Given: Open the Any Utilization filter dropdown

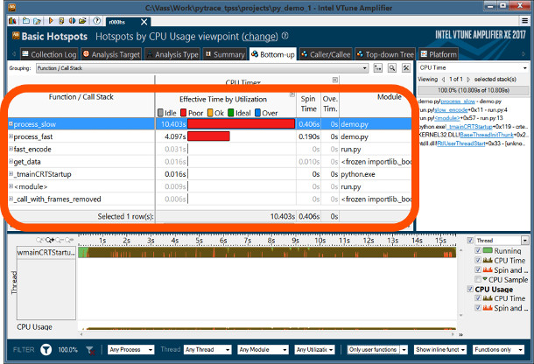Looking at the screenshot, I should (x=315, y=350).
